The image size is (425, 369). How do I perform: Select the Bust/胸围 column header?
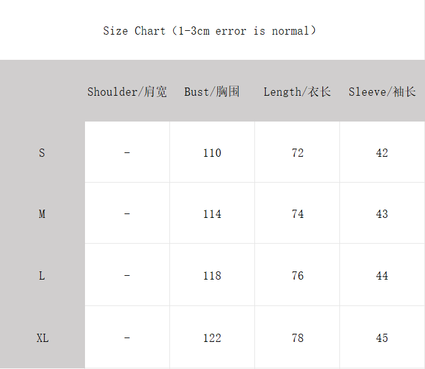[x=212, y=92]
